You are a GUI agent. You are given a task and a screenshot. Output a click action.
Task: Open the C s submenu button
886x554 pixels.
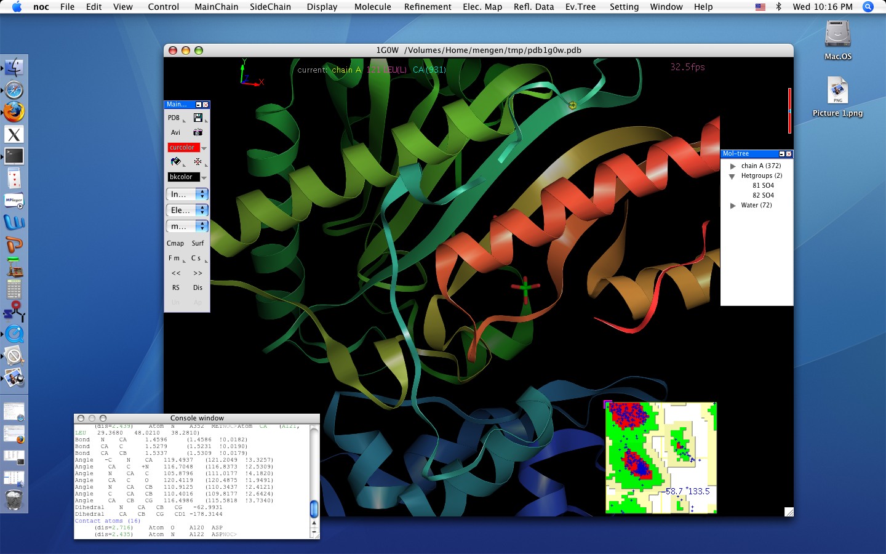[198, 258]
